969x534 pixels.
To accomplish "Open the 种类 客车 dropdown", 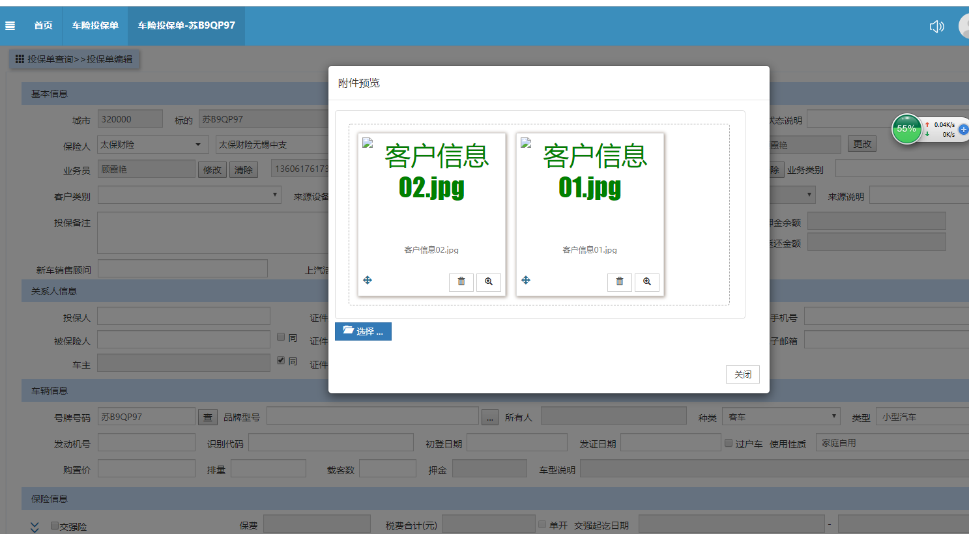I will [781, 416].
